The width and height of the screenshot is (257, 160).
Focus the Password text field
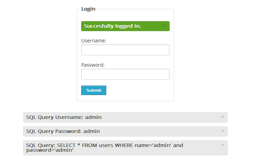125,74
